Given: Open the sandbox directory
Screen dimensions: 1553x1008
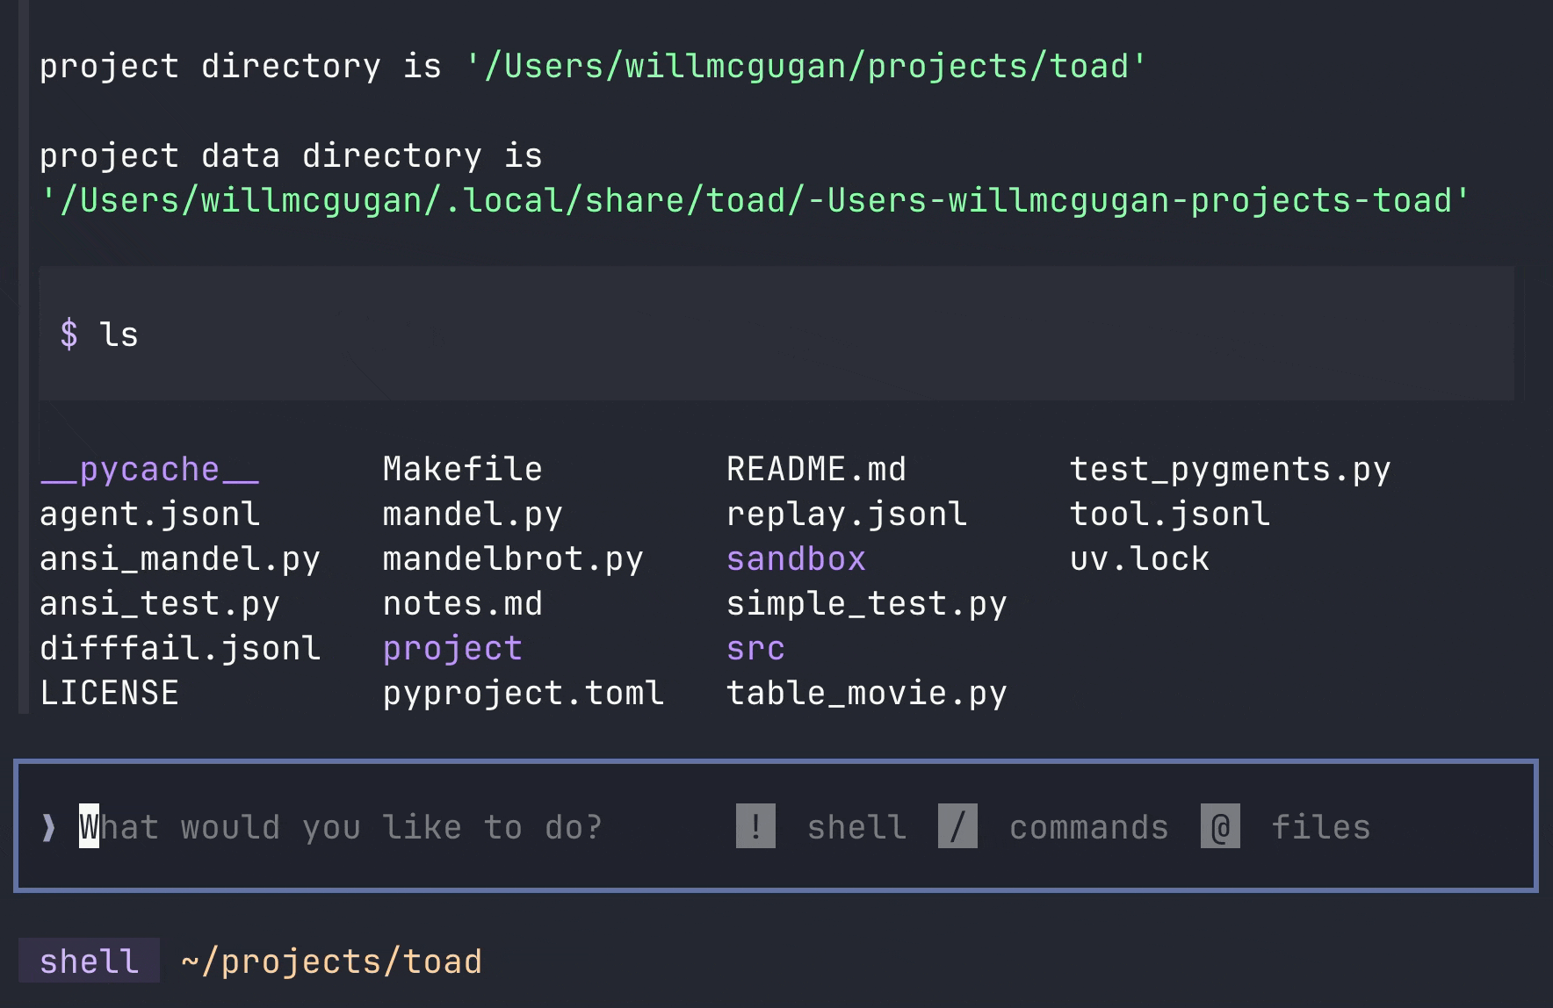Looking at the screenshot, I should 795,558.
